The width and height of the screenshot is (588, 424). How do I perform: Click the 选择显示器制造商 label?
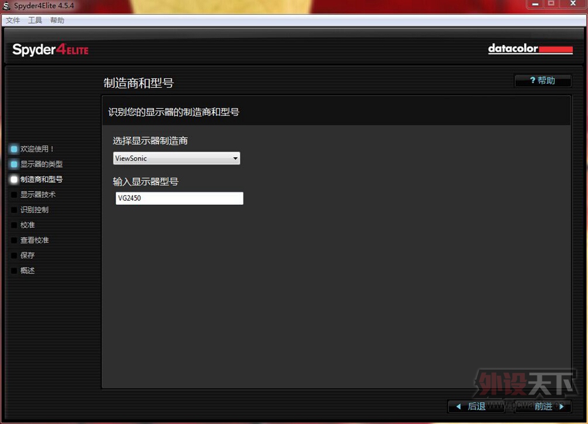coord(150,141)
